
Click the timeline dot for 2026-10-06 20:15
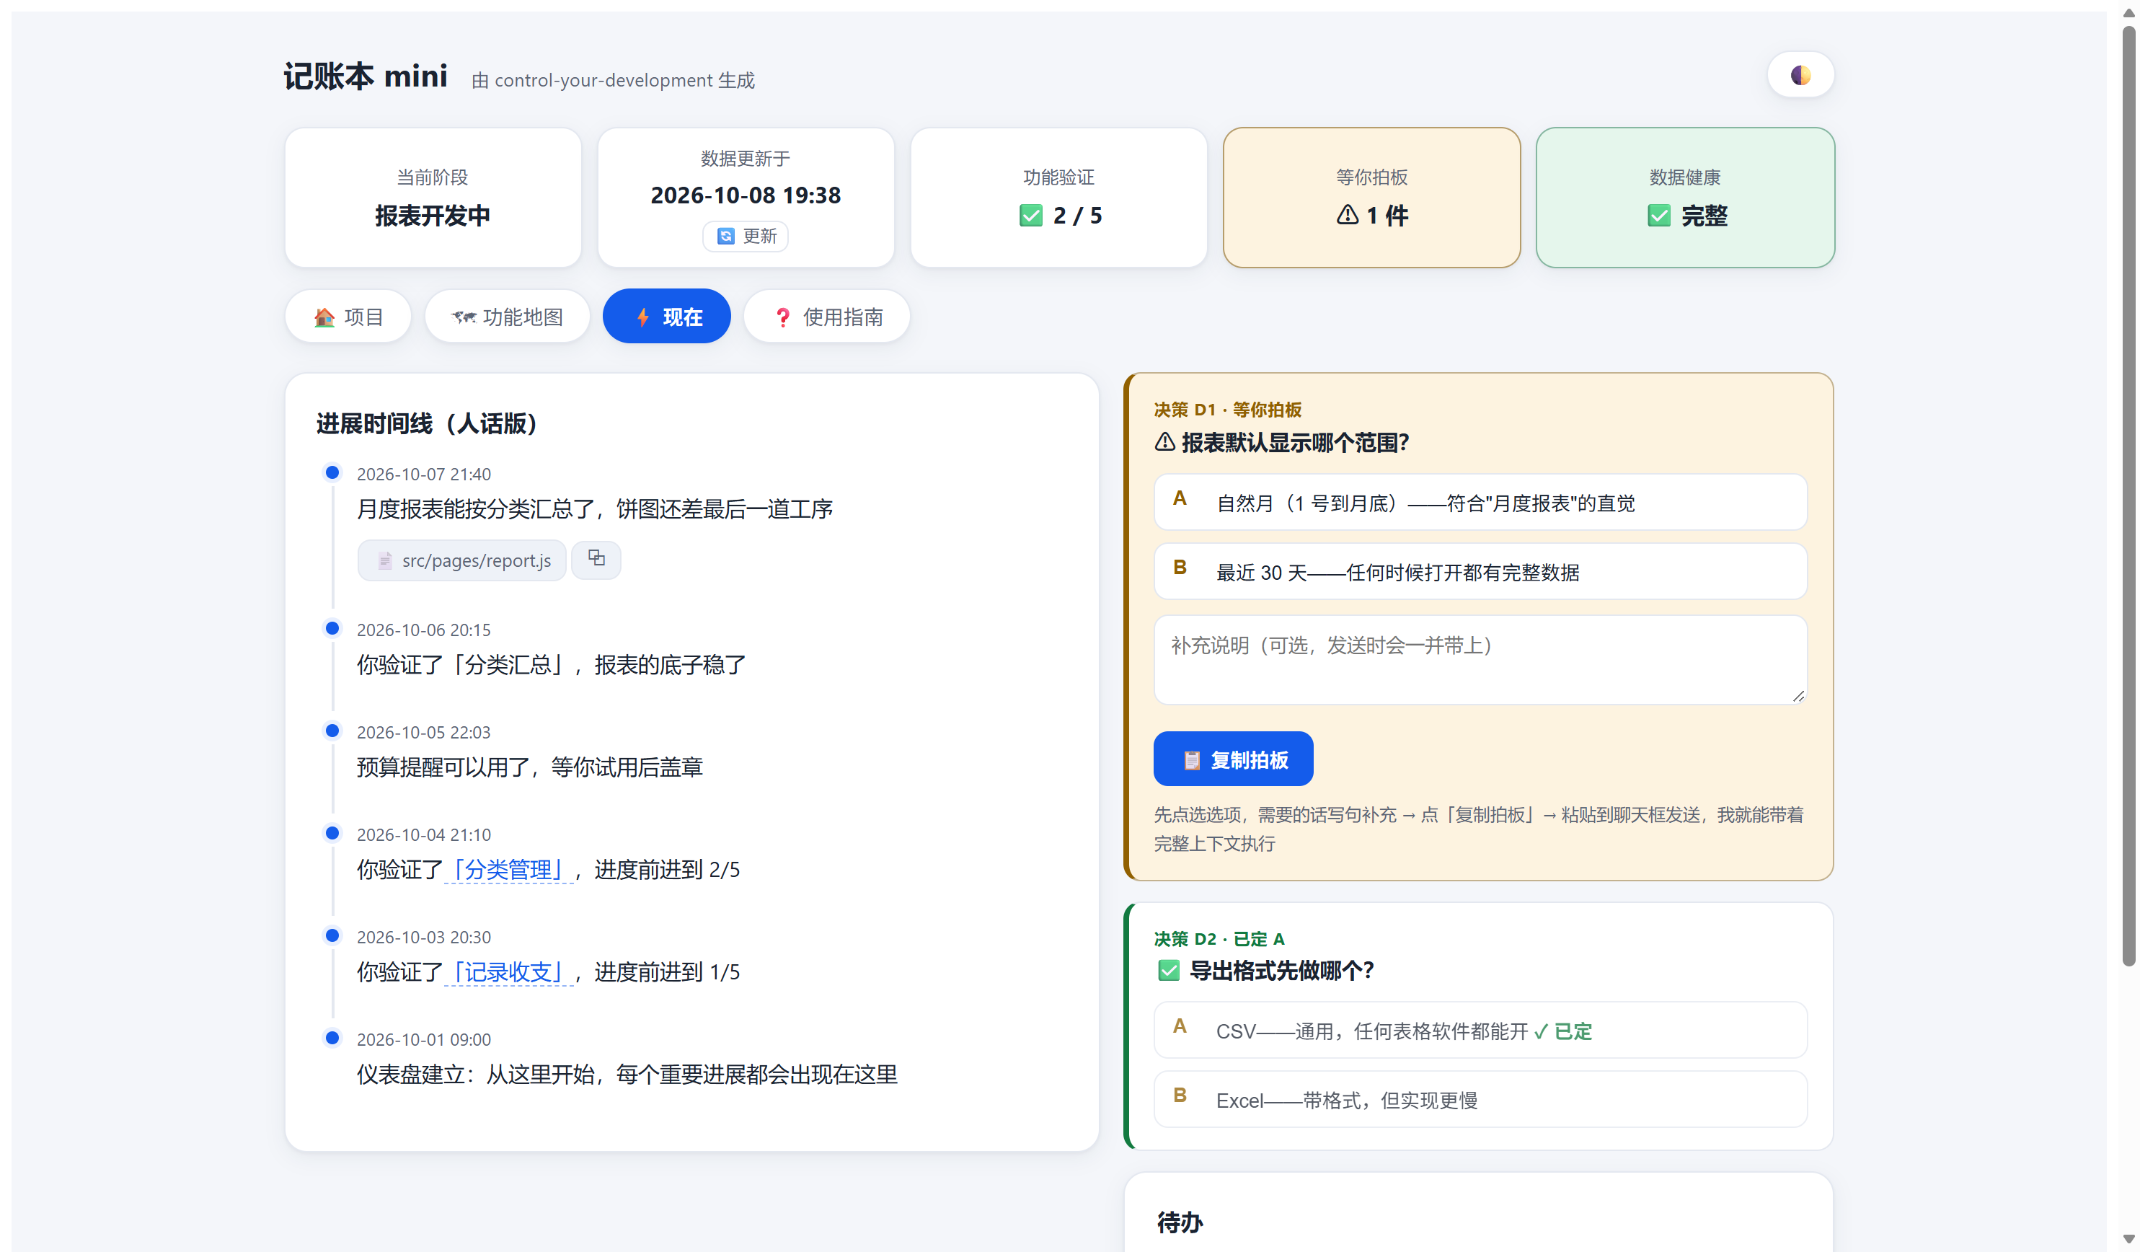[333, 629]
